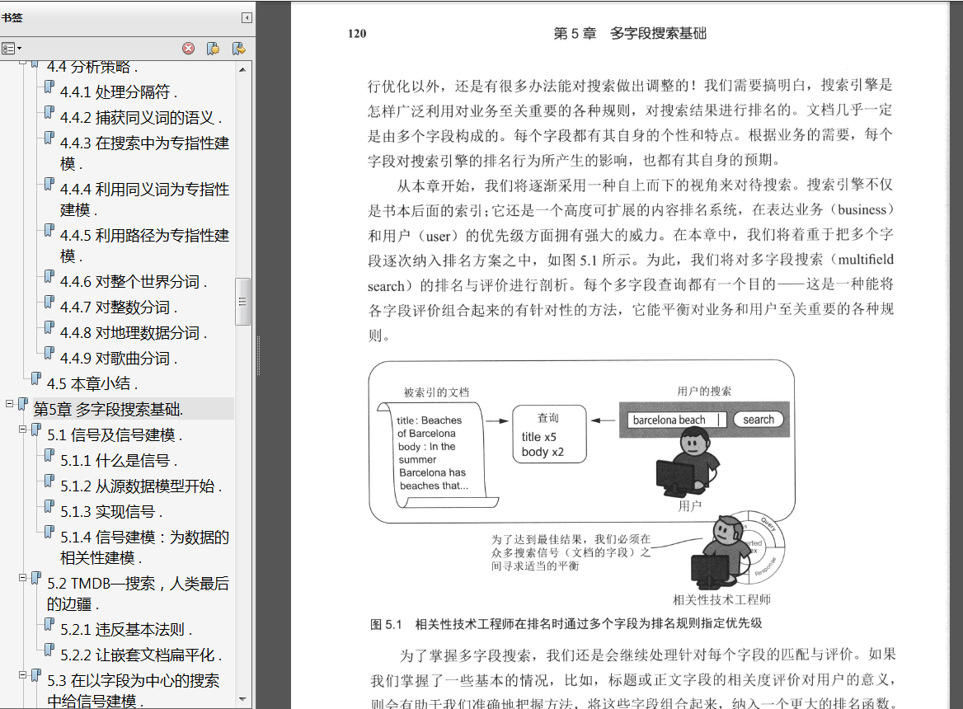Screen dimensions: 963x709
Task: Go to bookmark 4.5 本章小结
Action: pyautogui.click(x=92, y=383)
